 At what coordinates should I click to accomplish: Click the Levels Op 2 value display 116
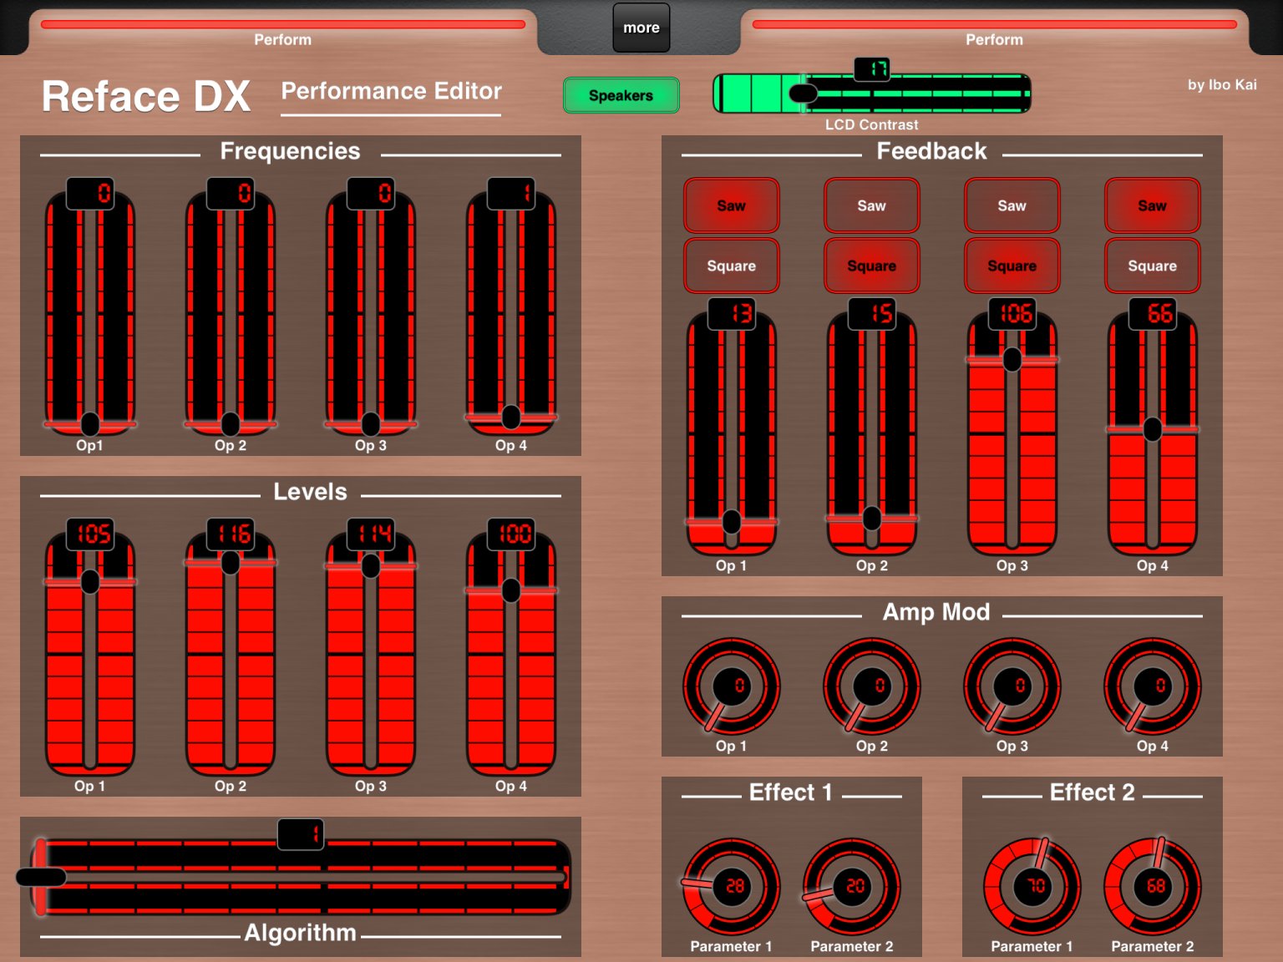click(x=231, y=534)
